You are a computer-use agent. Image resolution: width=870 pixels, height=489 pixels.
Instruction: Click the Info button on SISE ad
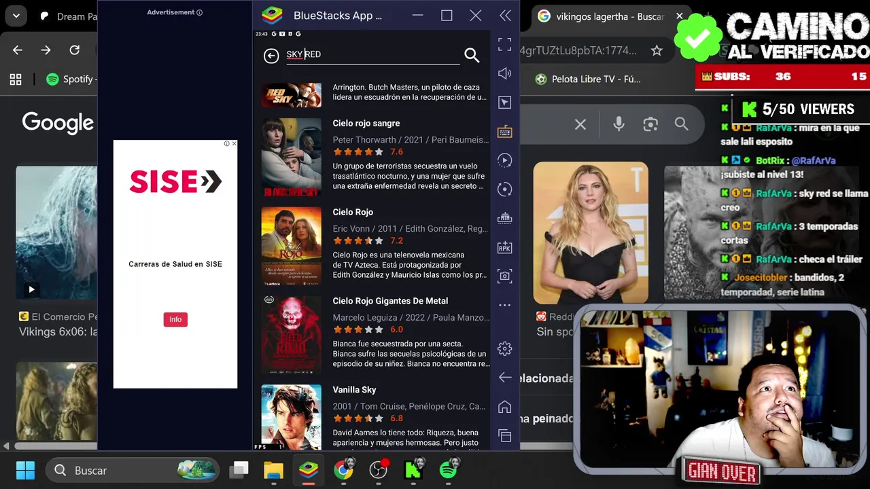tap(175, 319)
